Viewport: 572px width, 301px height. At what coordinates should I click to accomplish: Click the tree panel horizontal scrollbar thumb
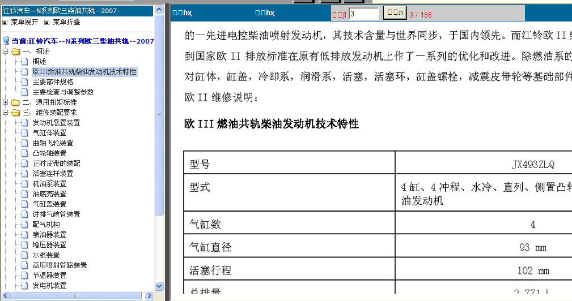tap(76, 295)
